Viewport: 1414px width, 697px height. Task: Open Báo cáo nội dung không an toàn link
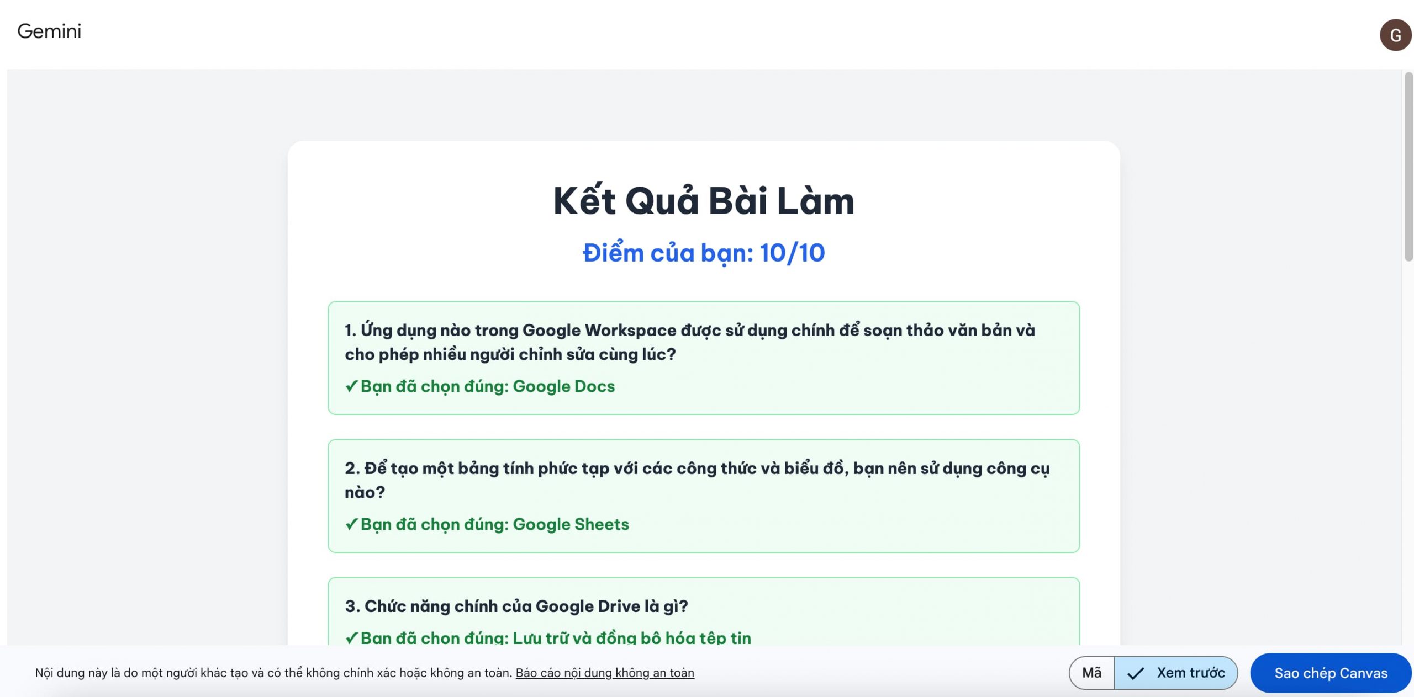tap(605, 673)
